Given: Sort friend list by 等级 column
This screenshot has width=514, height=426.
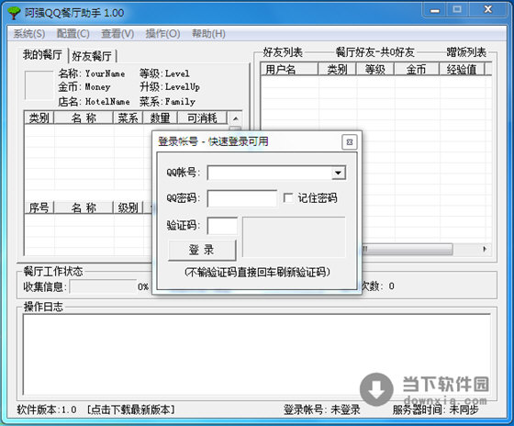Looking at the screenshot, I should [375, 70].
